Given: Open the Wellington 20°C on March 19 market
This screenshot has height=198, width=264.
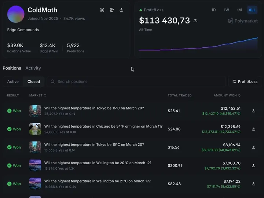Looking at the screenshot, I should coord(98,163).
